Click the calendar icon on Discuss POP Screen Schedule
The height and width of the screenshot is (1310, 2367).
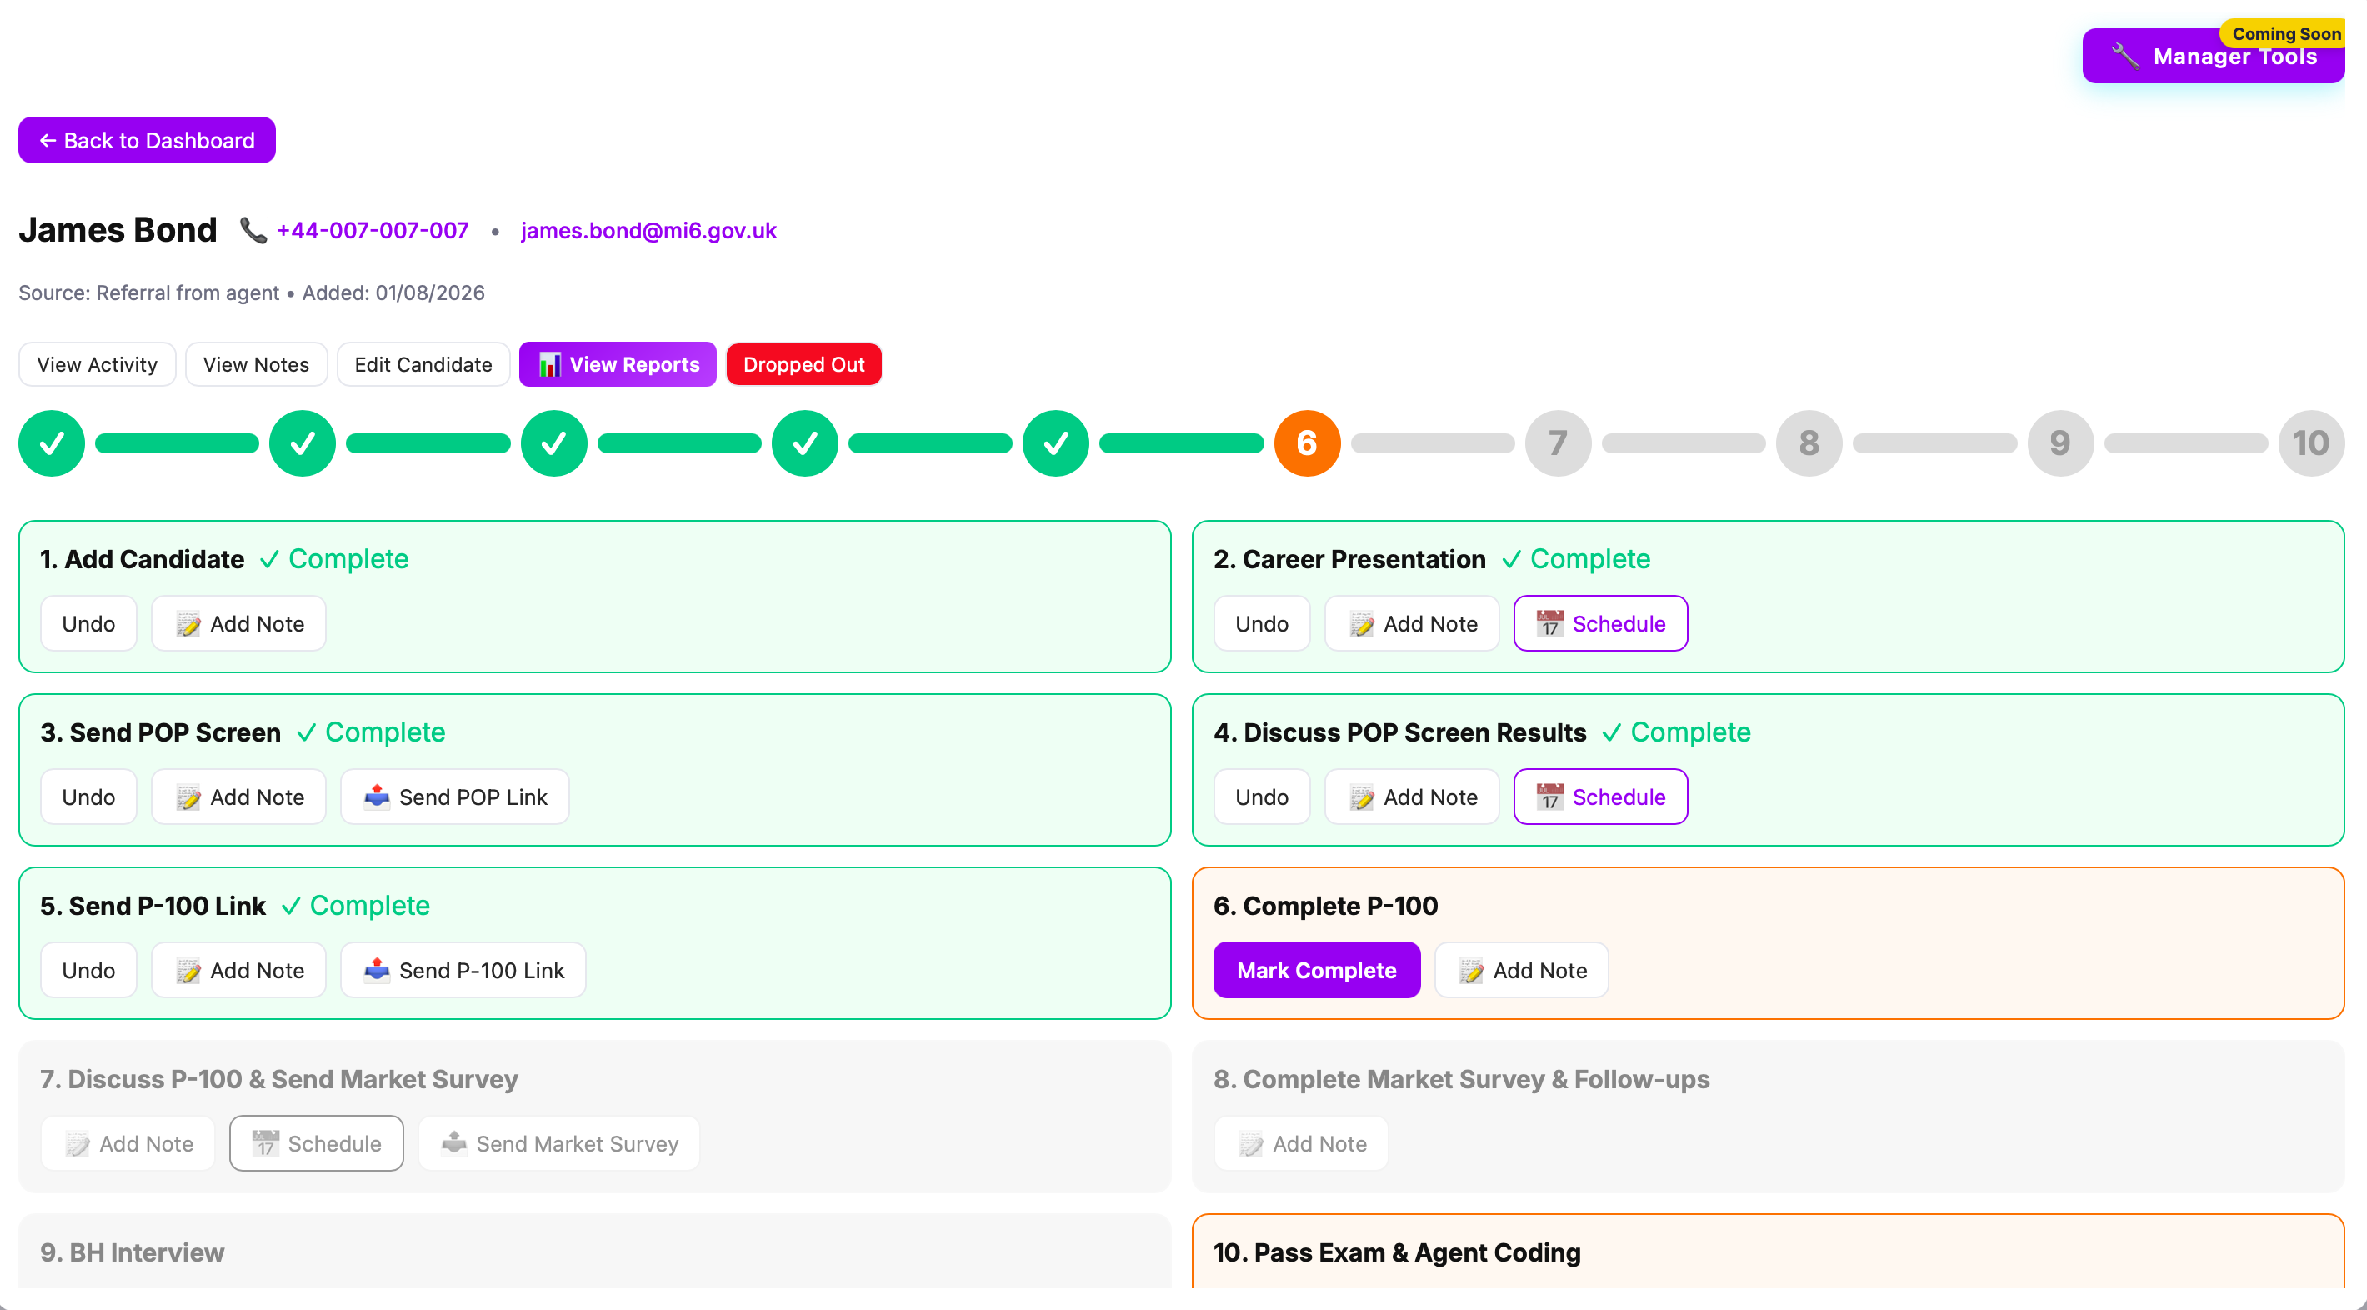point(1549,797)
